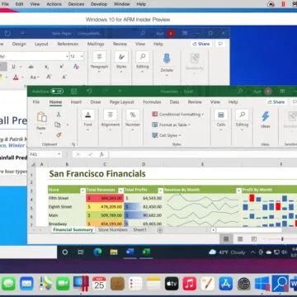The height and width of the screenshot is (297, 297).
Task: Switch to the Store Numbers sheet tab
Action: click(x=113, y=229)
